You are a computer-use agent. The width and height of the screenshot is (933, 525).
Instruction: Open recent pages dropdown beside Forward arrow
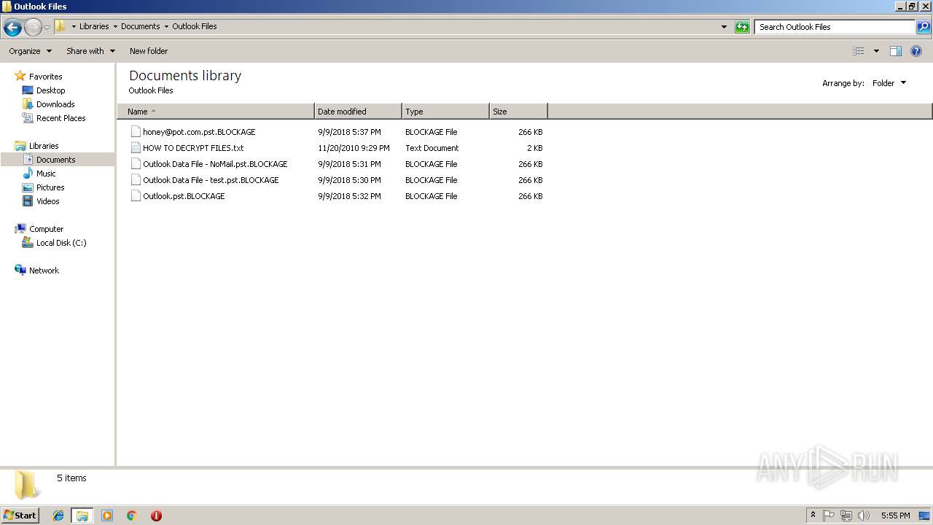pyautogui.click(x=47, y=28)
